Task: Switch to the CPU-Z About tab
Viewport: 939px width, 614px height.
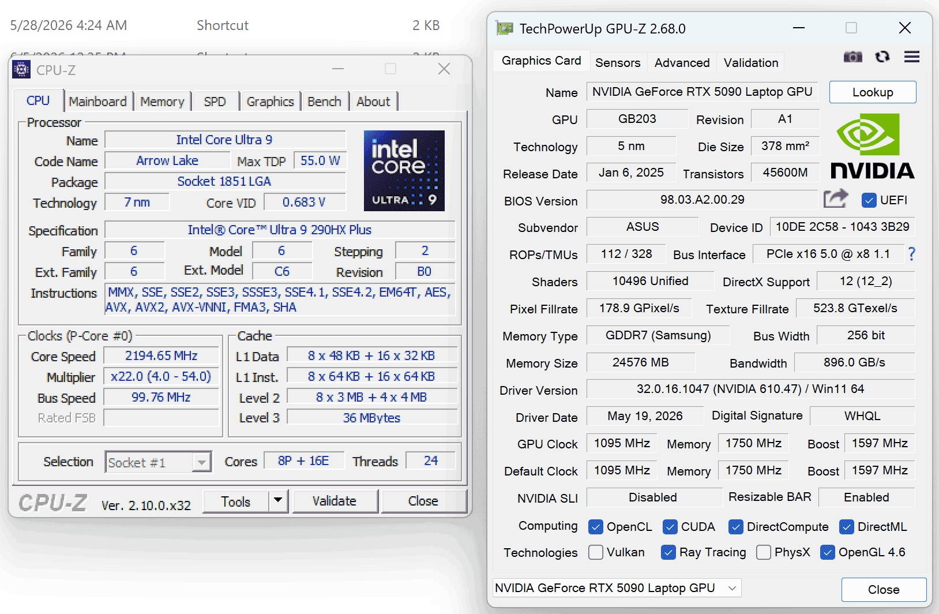Action: 373,102
